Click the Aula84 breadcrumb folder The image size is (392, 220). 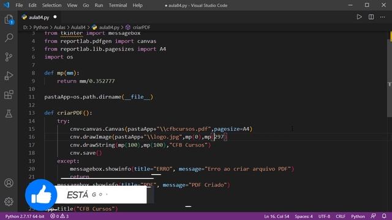pos(78,28)
